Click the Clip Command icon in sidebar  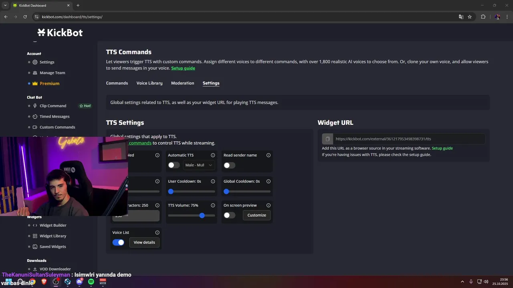point(35,106)
